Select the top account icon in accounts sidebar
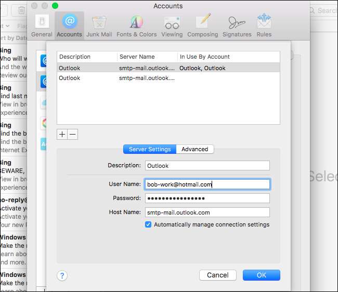The image size is (338, 292). click(43, 61)
